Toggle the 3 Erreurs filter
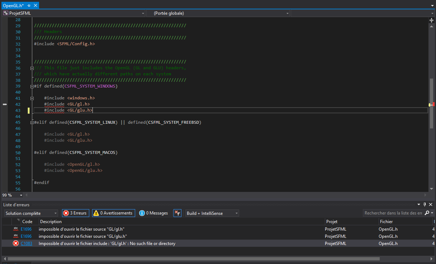 click(75, 213)
